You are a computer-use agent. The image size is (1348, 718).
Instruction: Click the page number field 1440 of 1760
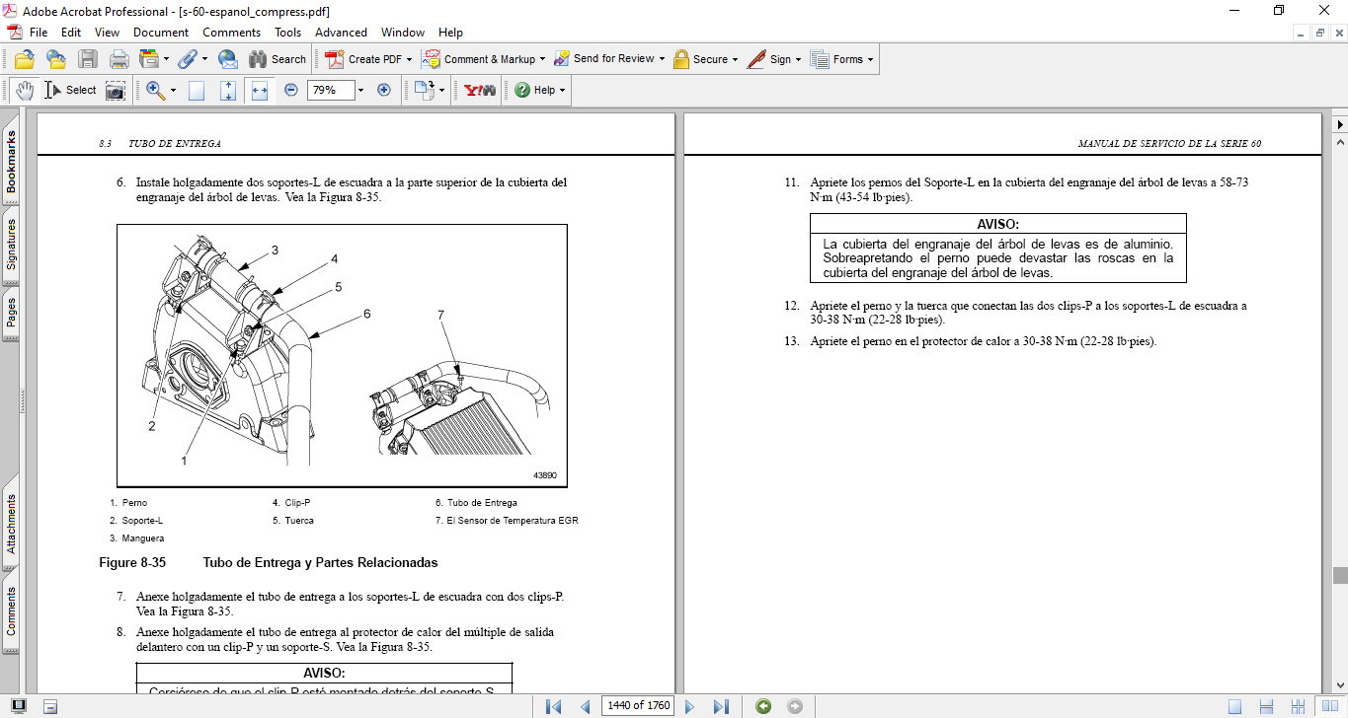pos(638,706)
